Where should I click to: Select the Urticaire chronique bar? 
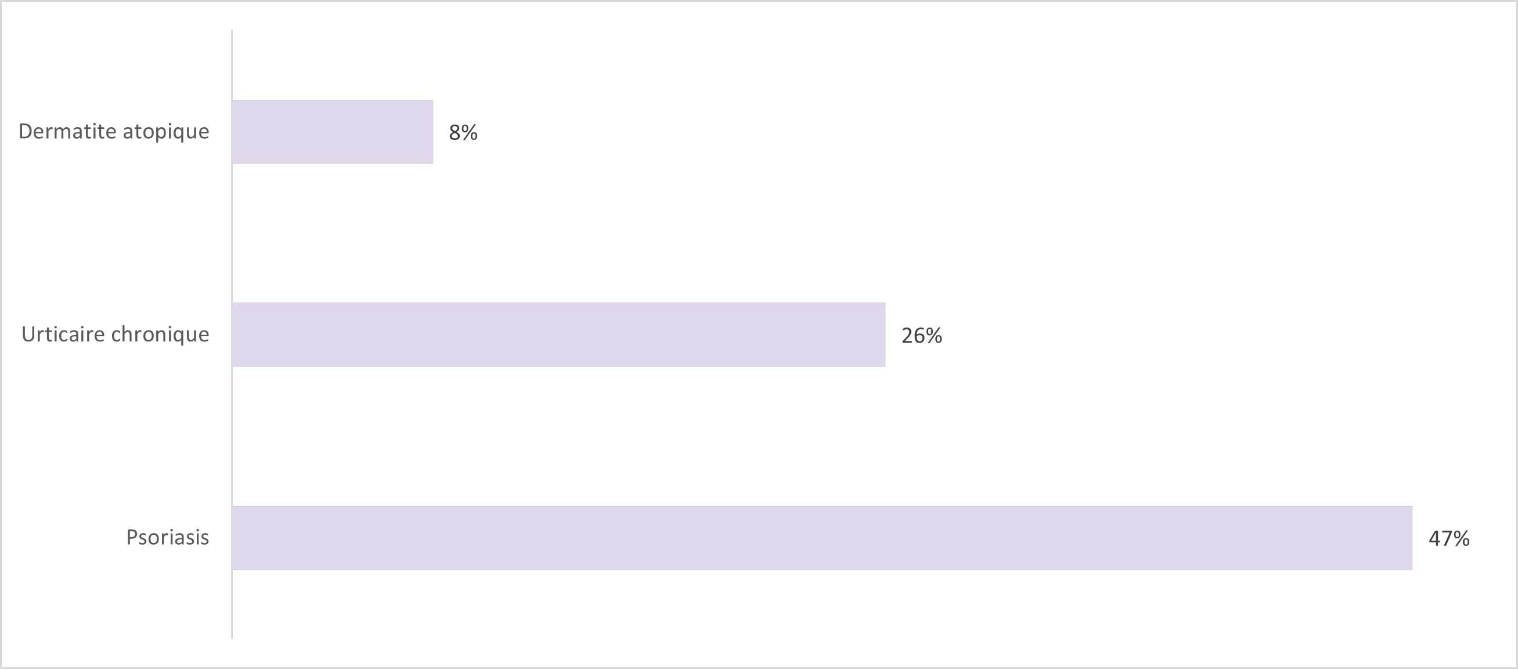click(x=558, y=335)
